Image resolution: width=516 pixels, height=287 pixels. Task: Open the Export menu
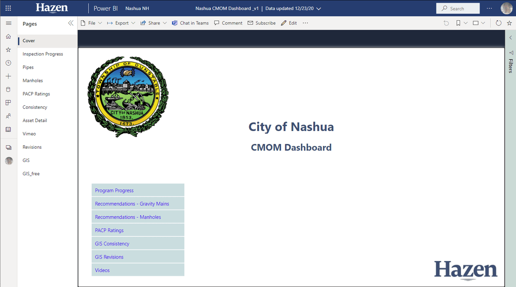coord(121,23)
